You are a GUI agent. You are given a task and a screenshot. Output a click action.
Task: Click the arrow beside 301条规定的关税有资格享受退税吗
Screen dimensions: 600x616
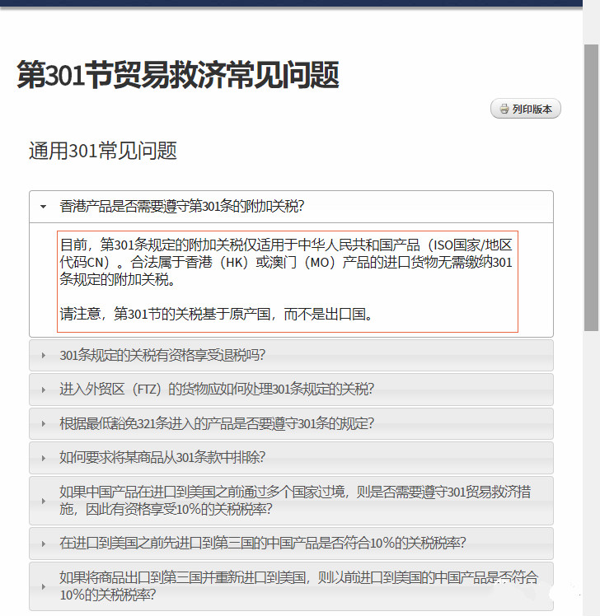pyautogui.click(x=43, y=356)
